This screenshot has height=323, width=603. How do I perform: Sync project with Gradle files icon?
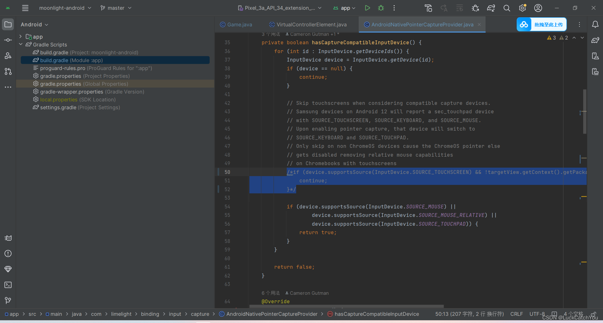491,8
